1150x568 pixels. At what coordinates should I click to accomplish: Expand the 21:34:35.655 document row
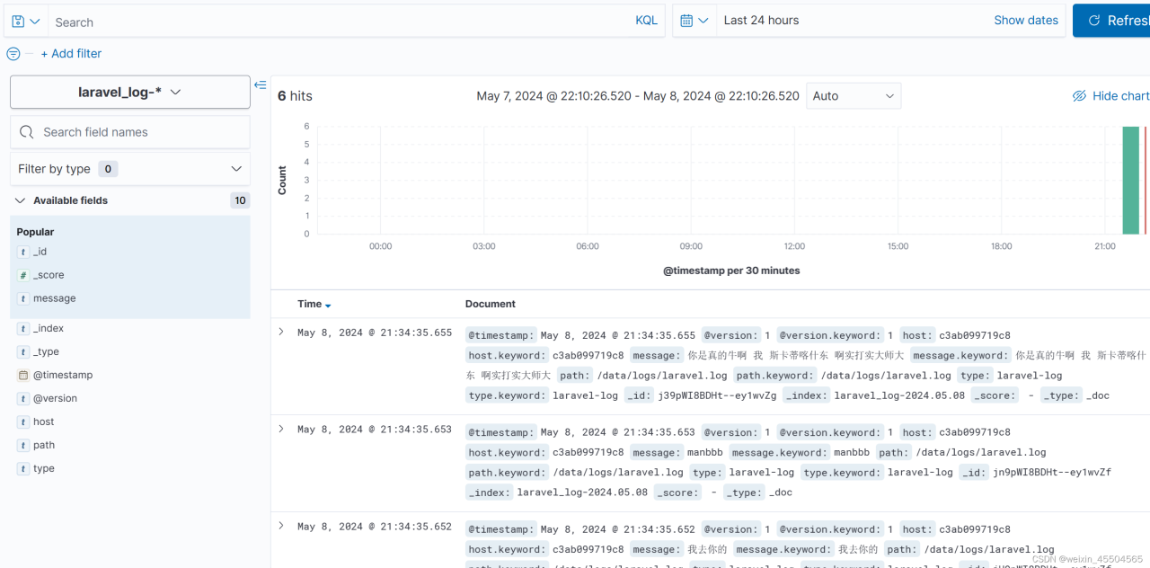click(x=281, y=332)
